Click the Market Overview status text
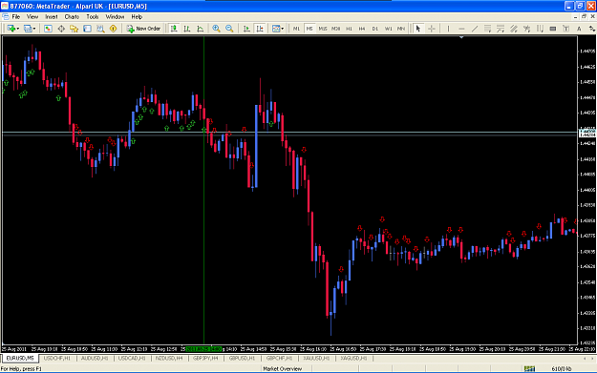 (283, 369)
